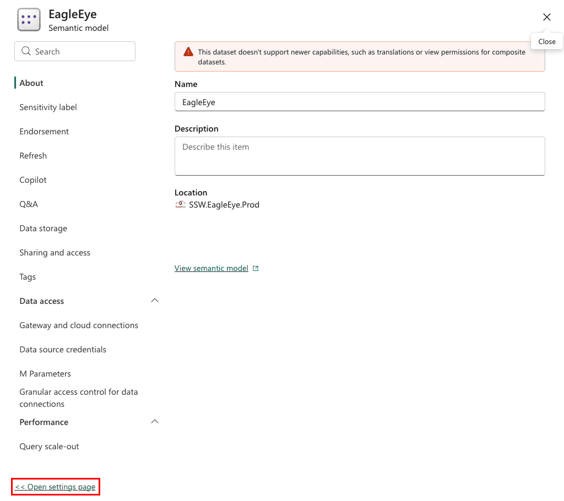Click the Description text area
564x501 pixels.
360,156
